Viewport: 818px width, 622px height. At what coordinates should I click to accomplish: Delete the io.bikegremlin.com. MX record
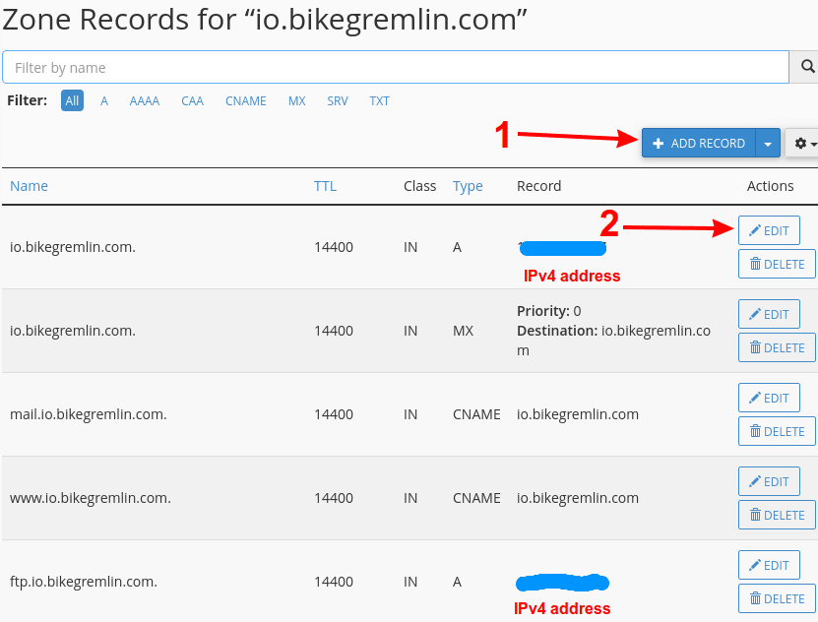(777, 347)
